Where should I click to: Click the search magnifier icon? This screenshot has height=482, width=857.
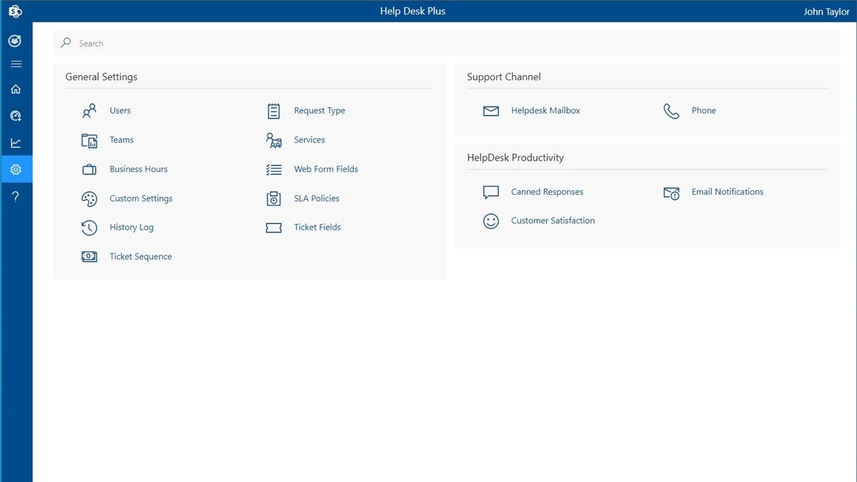(x=66, y=43)
